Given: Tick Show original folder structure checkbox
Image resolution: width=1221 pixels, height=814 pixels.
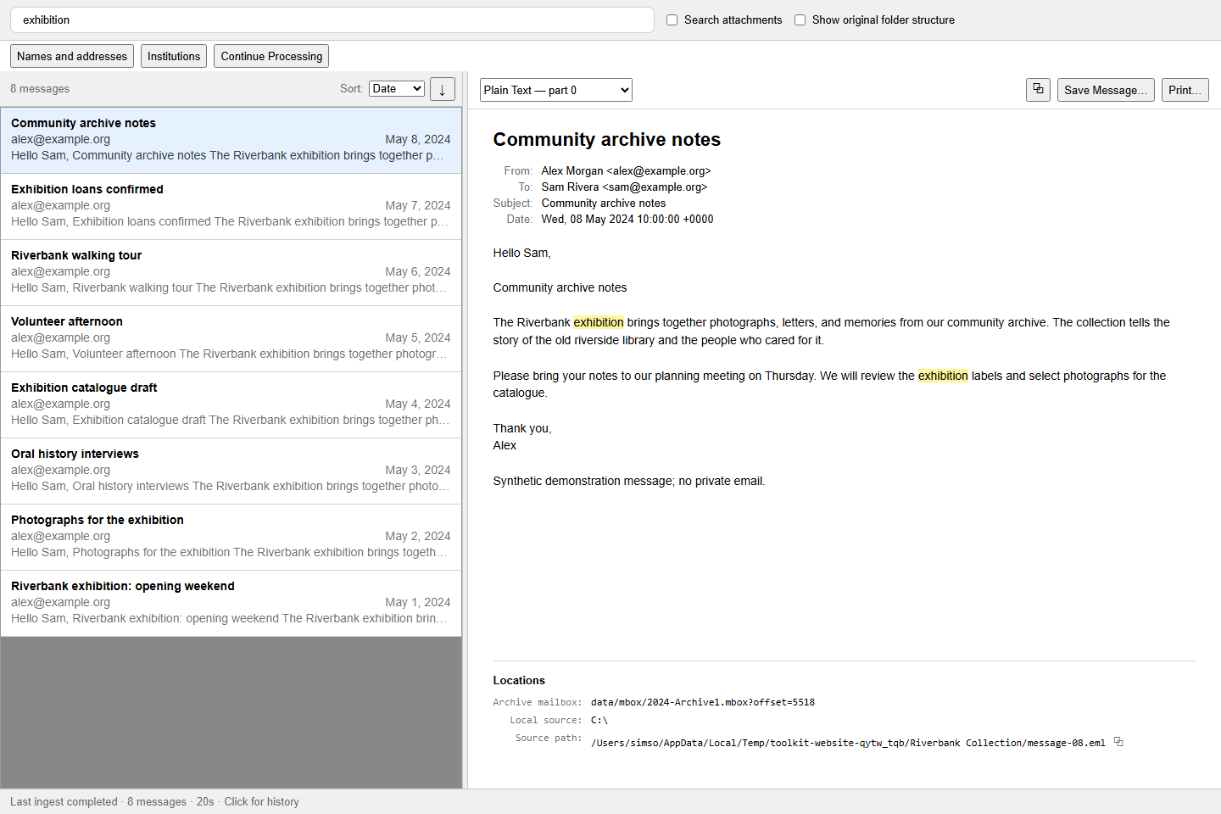Looking at the screenshot, I should [800, 20].
